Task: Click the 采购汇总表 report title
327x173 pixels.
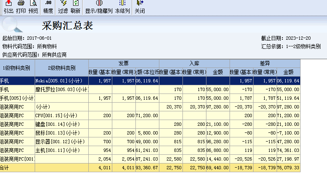Action: pos(67,26)
